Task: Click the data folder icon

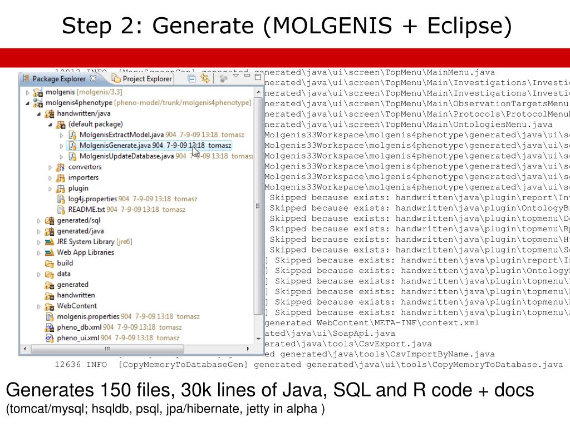Action: pos(50,274)
